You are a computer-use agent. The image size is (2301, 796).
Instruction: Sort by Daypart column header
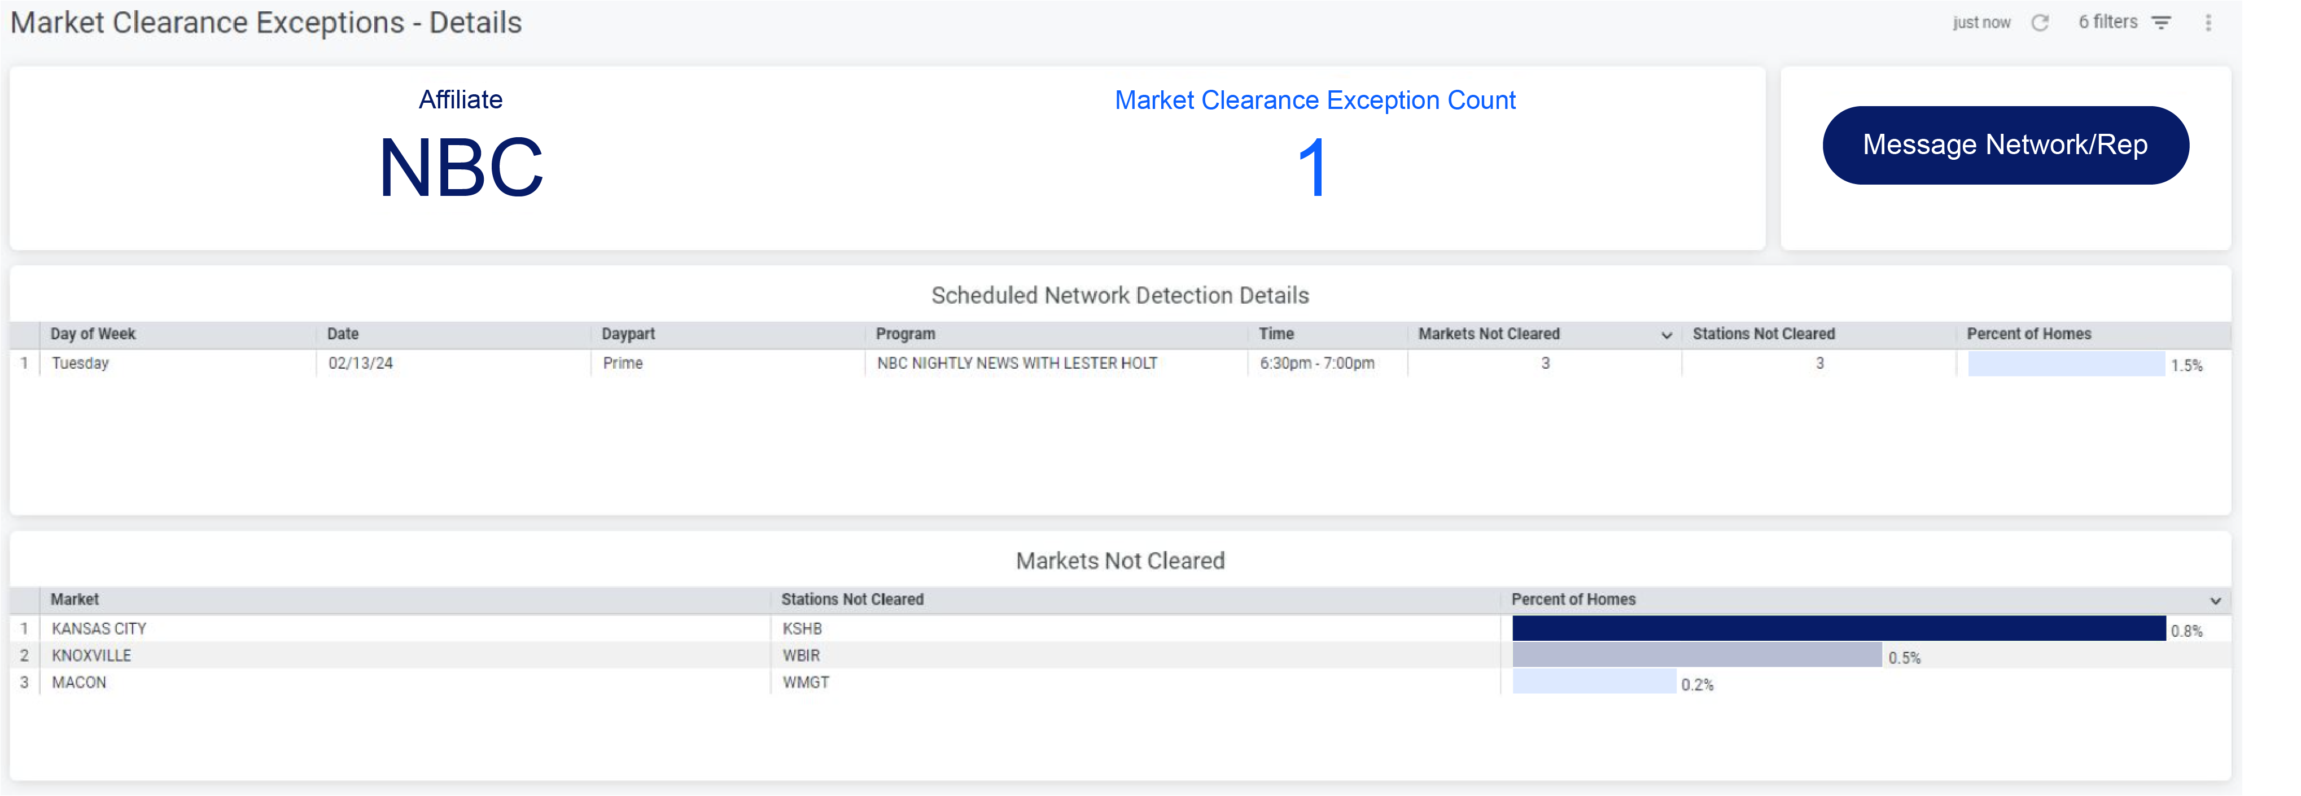[628, 333]
